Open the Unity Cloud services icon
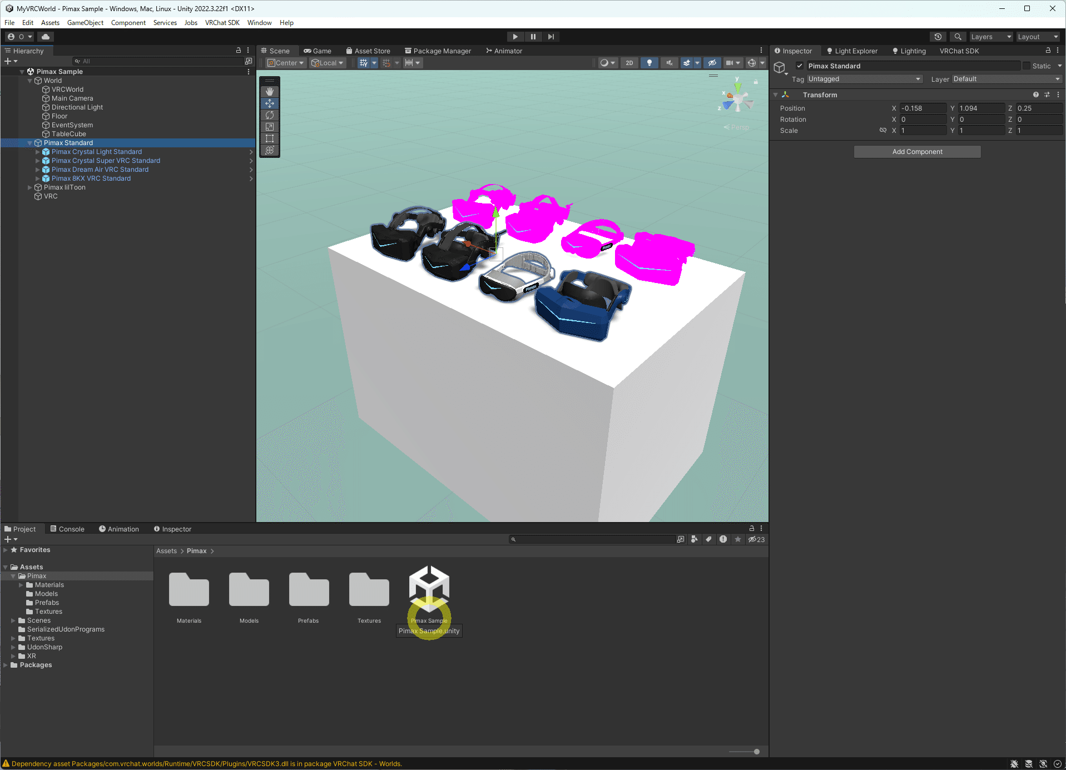 coord(46,37)
